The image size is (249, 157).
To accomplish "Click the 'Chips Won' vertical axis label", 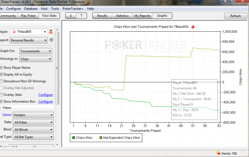I will coord(240,77).
